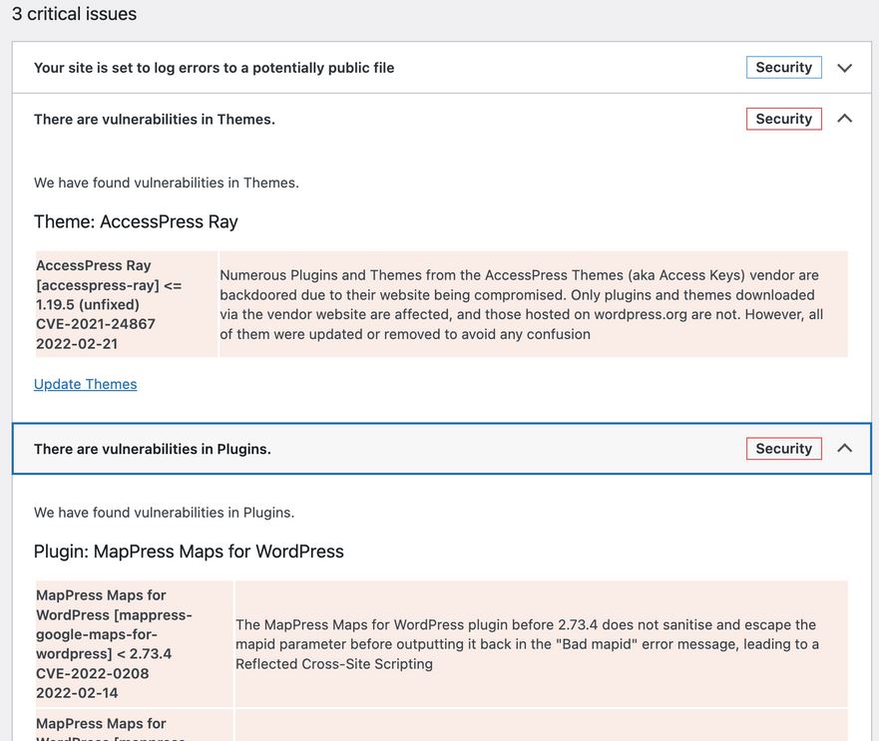
Task: Click the Security badge on Plugins row
Action: (783, 449)
